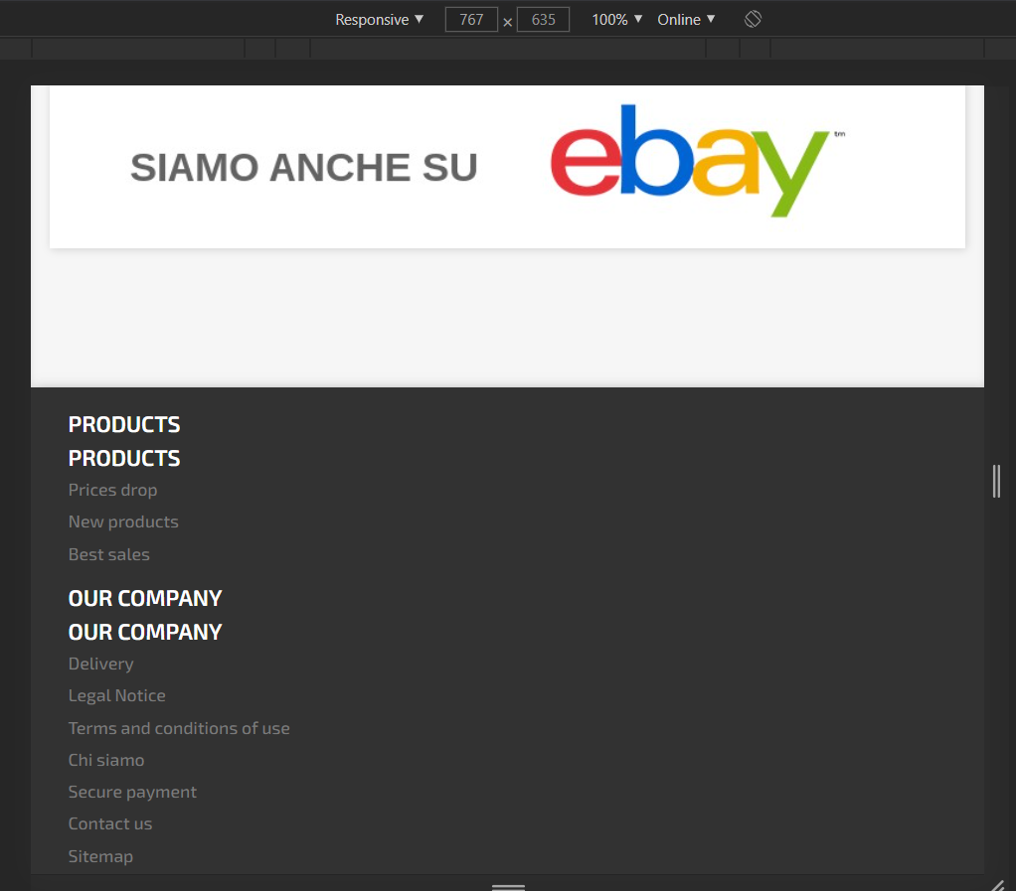Open the Online network throttling dropdown
This screenshot has height=891, width=1016.
point(686,20)
